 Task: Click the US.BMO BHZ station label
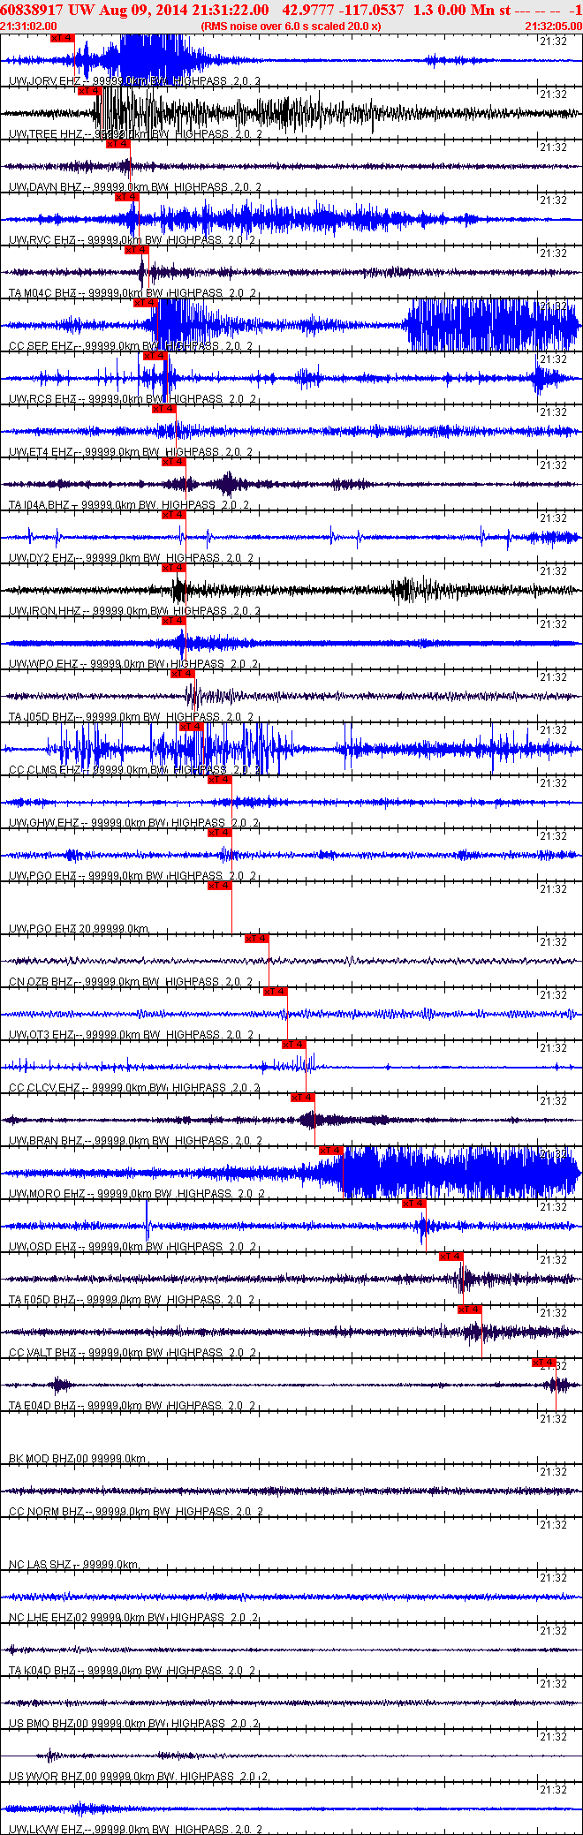(42, 1724)
